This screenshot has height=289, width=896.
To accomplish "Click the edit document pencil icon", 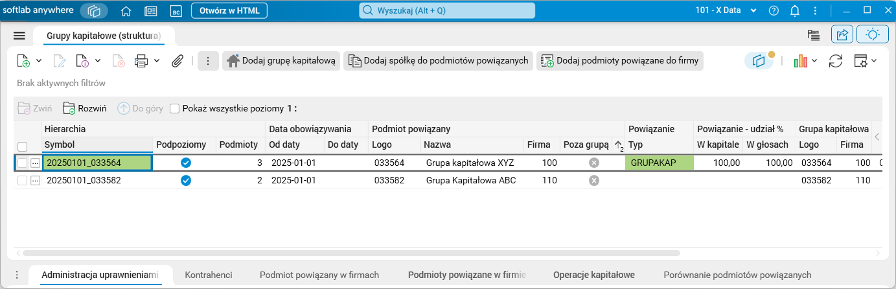I will coord(59,61).
